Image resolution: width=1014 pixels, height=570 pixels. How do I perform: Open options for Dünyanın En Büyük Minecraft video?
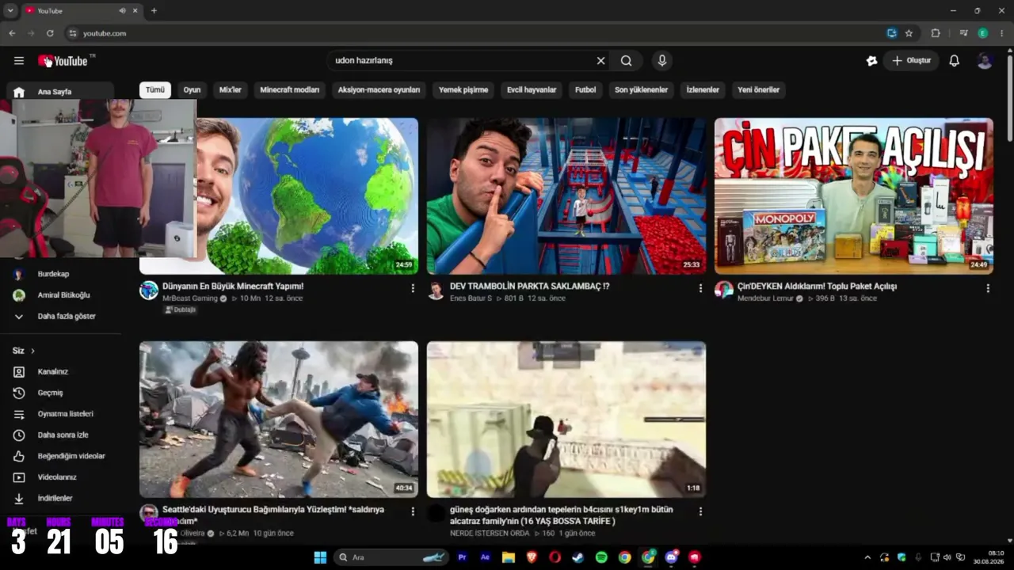click(x=413, y=289)
